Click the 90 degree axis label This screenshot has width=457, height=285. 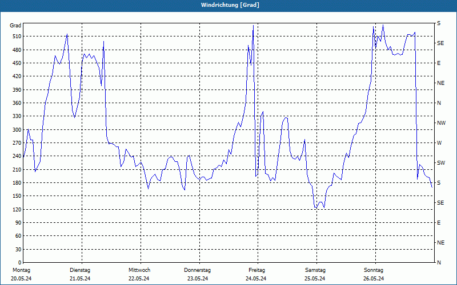pos(18,222)
